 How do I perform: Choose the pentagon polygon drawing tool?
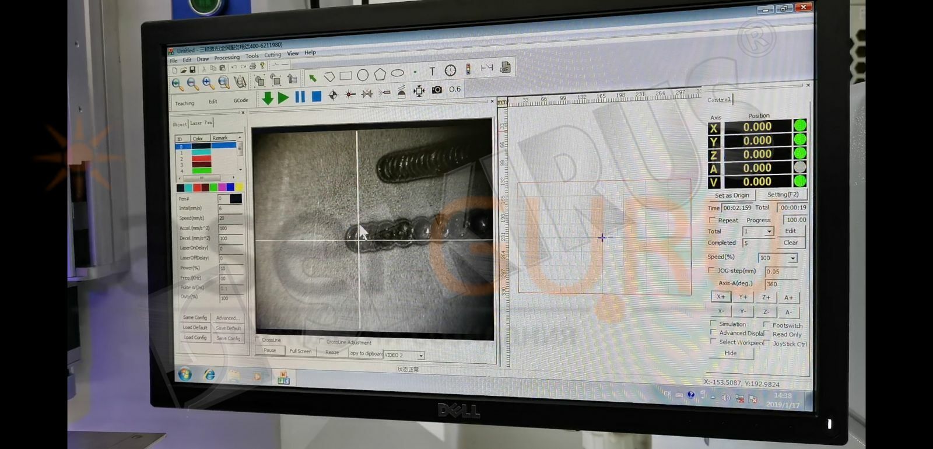380,74
